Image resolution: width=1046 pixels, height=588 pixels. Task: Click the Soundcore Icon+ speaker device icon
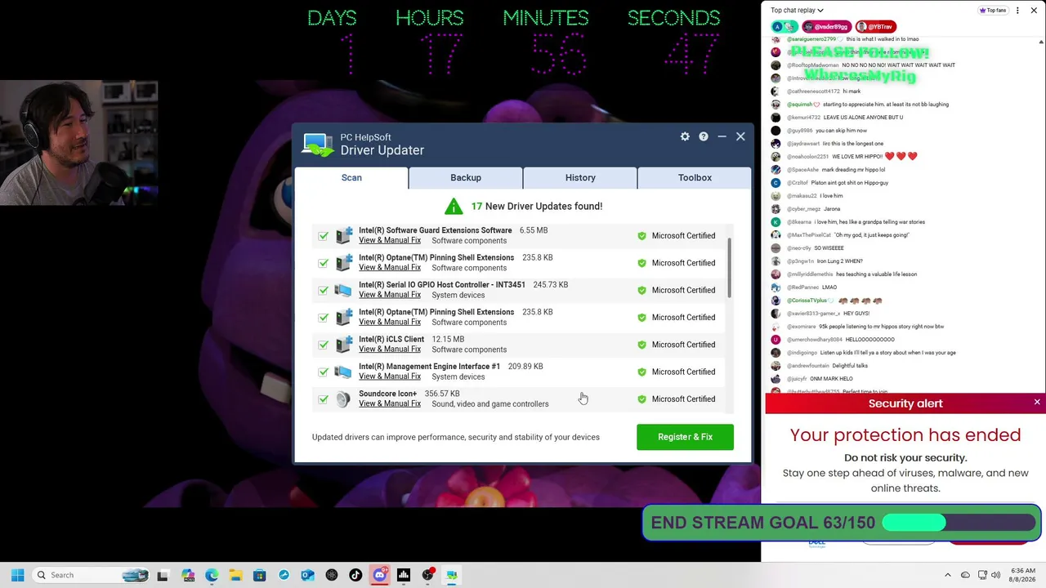(343, 399)
